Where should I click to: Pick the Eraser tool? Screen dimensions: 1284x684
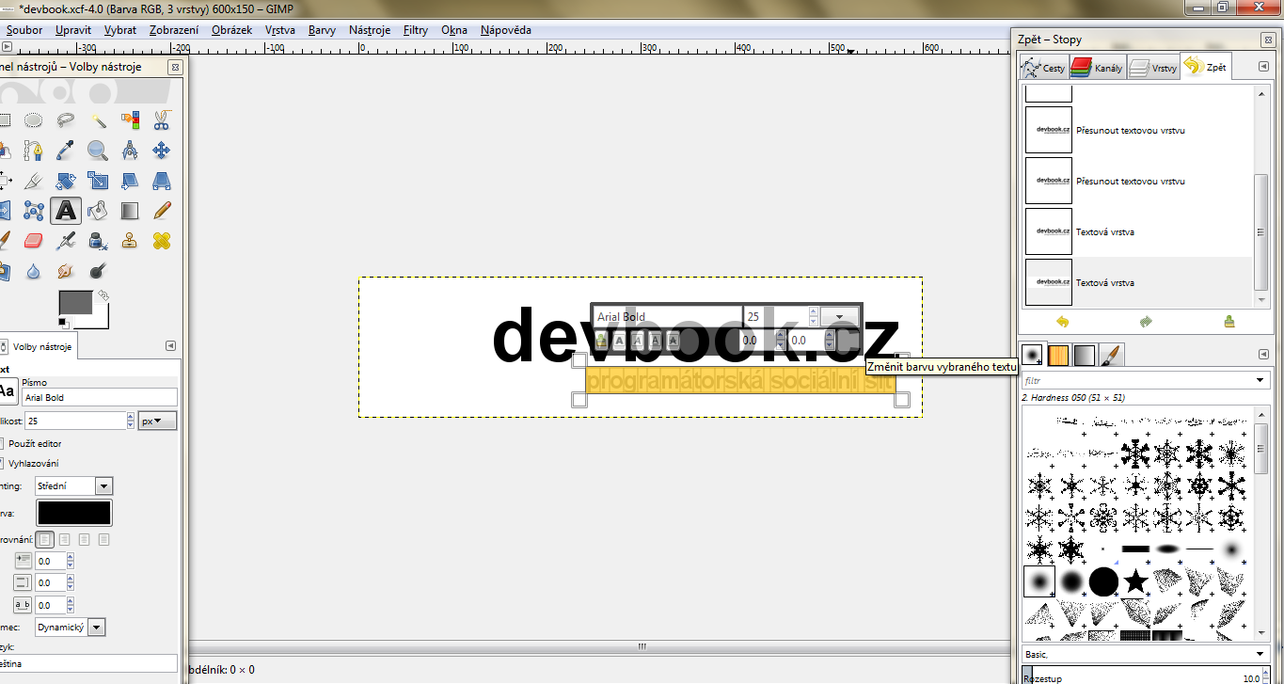coord(34,242)
